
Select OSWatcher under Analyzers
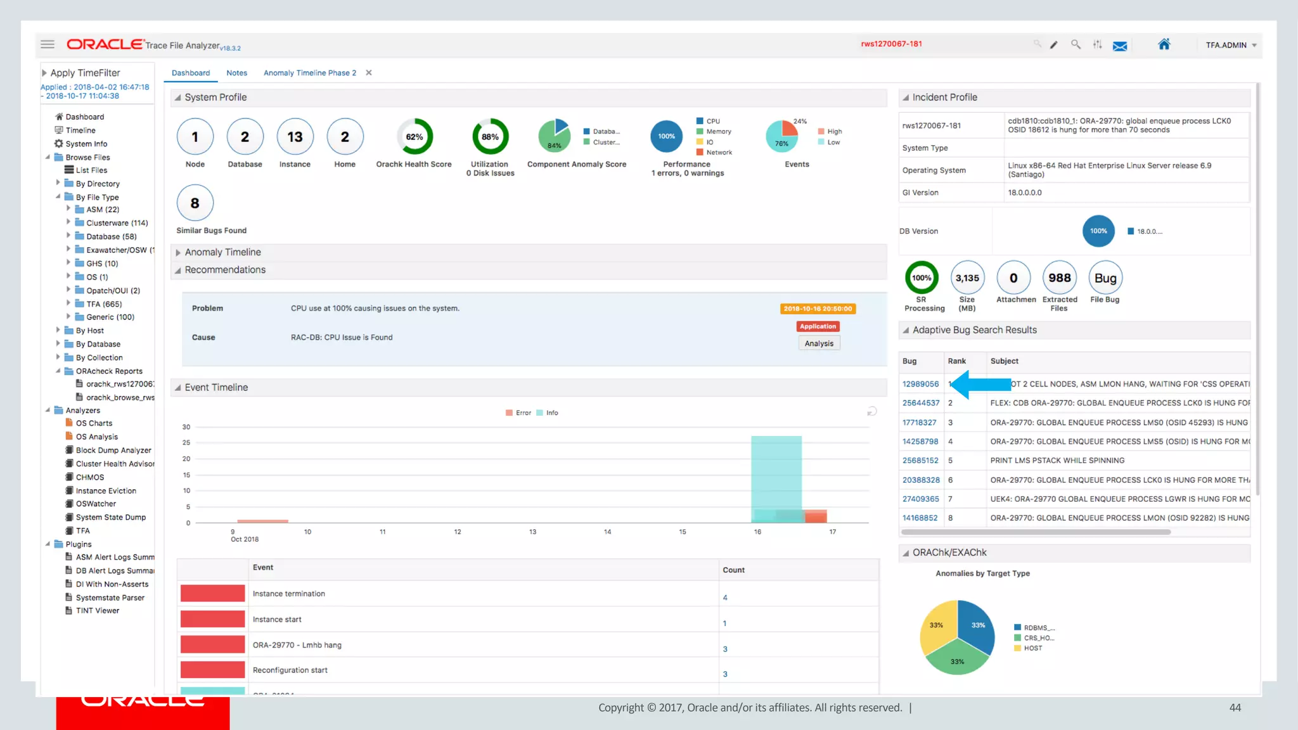point(96,504)
